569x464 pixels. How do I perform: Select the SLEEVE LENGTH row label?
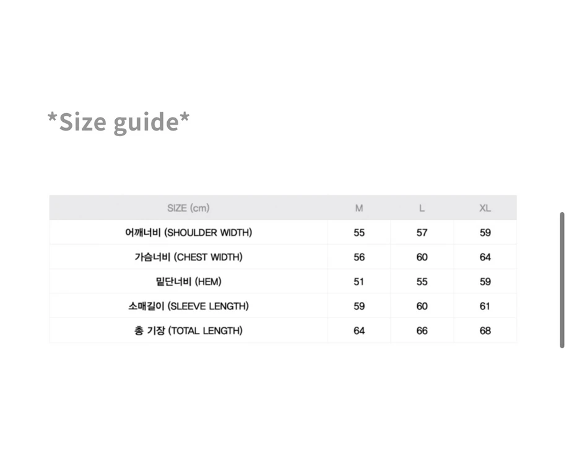[188, 306]
